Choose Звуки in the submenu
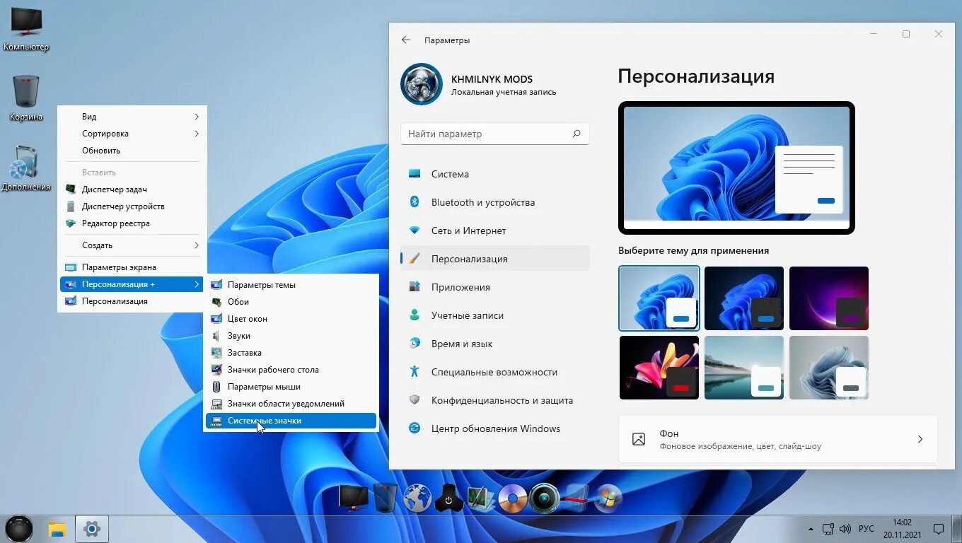The width and height of the screenshot is (962, 543). 291,336
